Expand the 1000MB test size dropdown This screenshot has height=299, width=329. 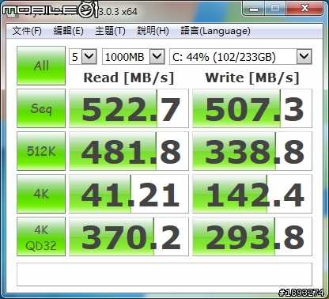pos(157,56)
